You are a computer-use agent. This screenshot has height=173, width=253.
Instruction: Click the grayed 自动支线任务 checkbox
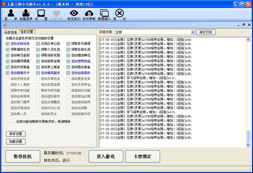[8, 79]
